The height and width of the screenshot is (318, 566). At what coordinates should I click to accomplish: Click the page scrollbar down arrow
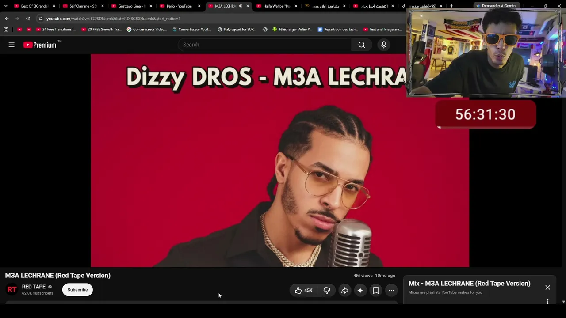coord(563,302)
